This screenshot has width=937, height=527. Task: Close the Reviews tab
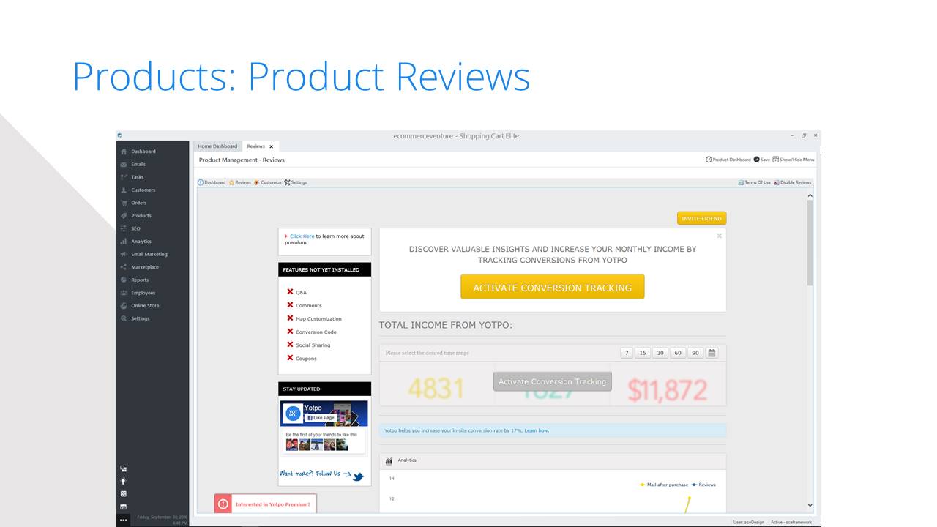coord(272,146)
